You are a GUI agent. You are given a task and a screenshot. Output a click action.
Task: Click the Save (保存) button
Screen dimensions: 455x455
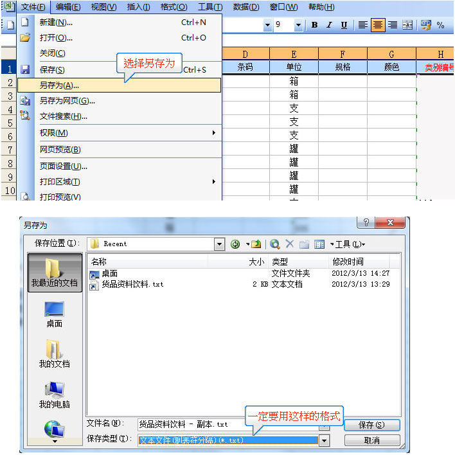371,425
